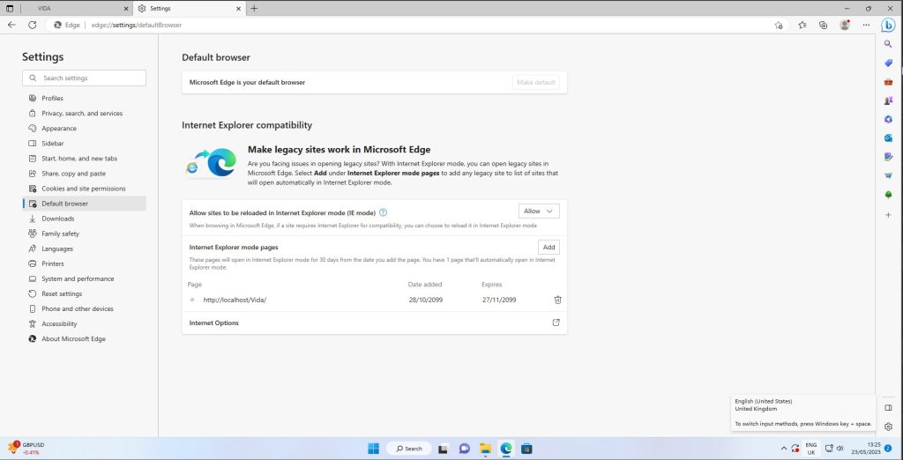Click the Date added 28/10/2099 value
This screenshot has height=460, width=903.
[x=426, y=300]
